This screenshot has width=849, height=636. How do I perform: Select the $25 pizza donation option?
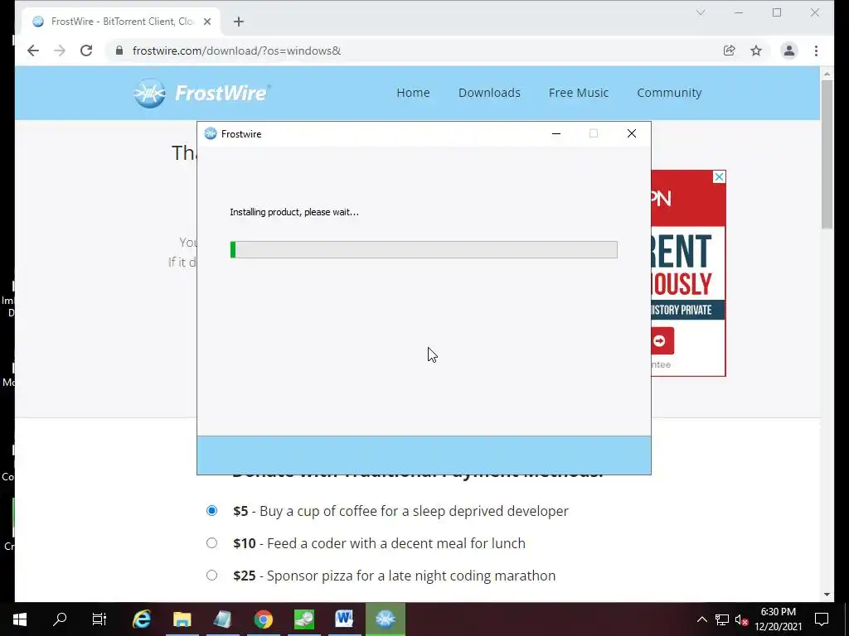coord(211,576)
